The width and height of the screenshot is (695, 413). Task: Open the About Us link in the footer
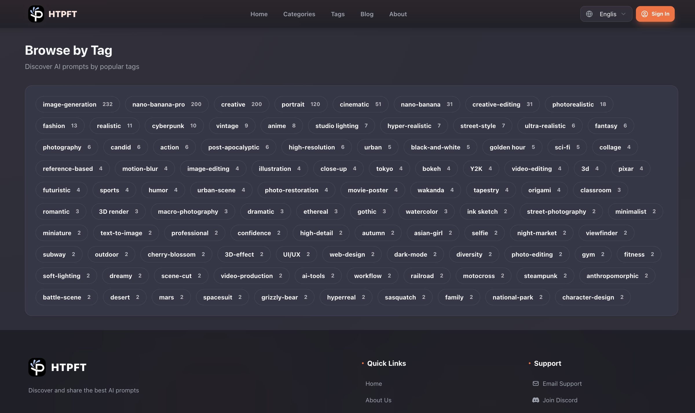point(378,400)
